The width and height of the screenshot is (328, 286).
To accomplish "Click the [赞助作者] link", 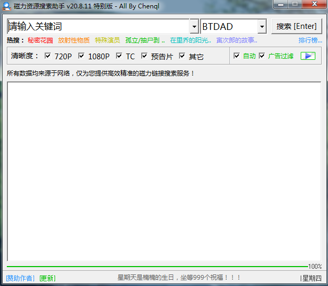I will point(20,278).
